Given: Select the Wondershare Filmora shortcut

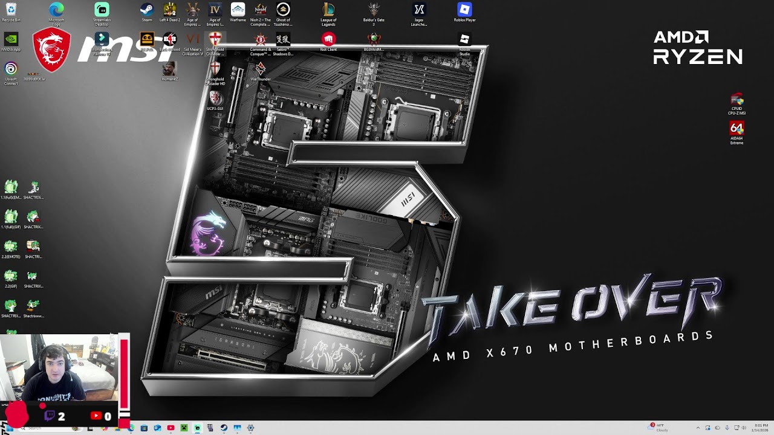Looking at the screenshot, I should point(102,43).
